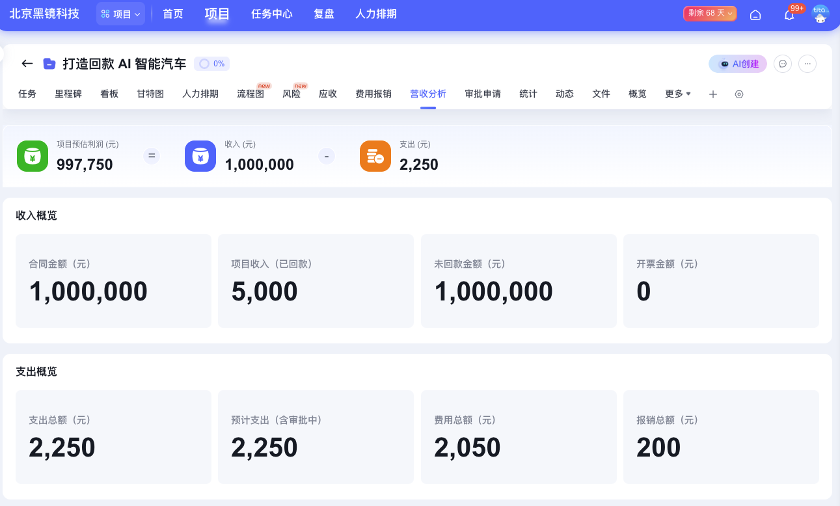This screenshot has height=506, width=840.
Task: Go back using the left arrow icon
Action: [27, 64]
